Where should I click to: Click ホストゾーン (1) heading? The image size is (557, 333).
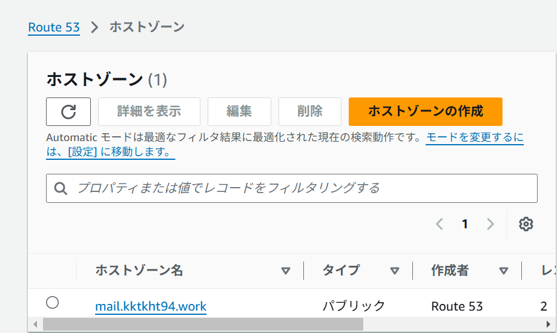point(107,79)
